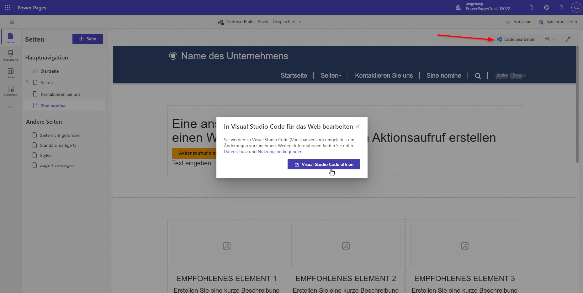Click Startseite in the site navigation bar

click(294, 75)
